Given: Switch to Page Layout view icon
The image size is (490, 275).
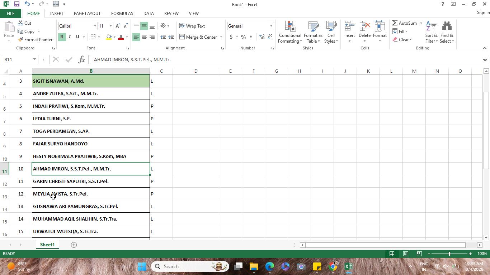Looking at the screenshot, I should point(405,254).
